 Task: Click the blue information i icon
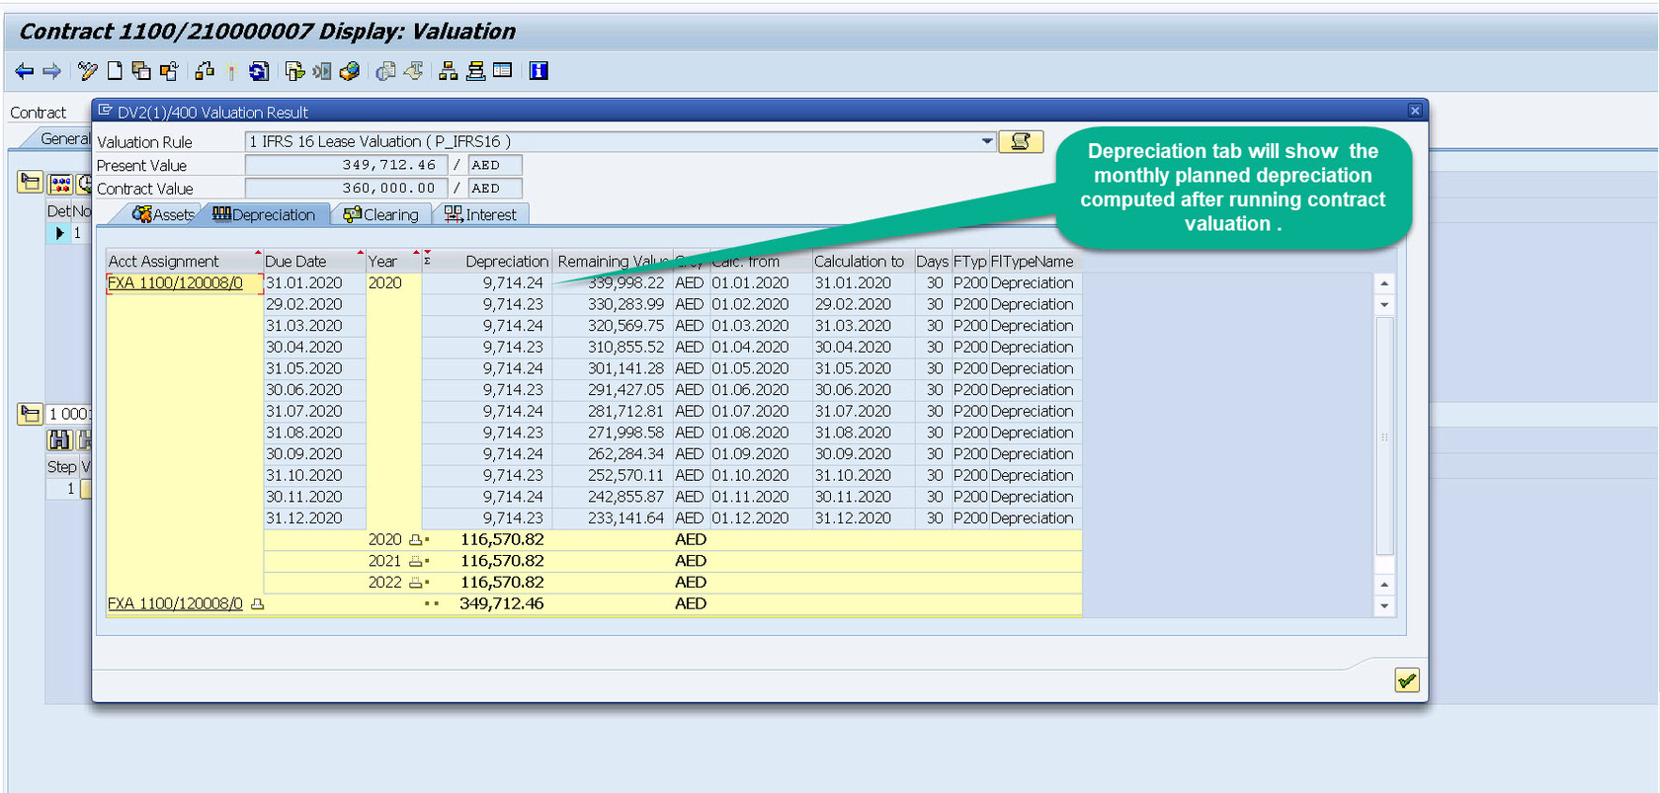pos(539,71)
